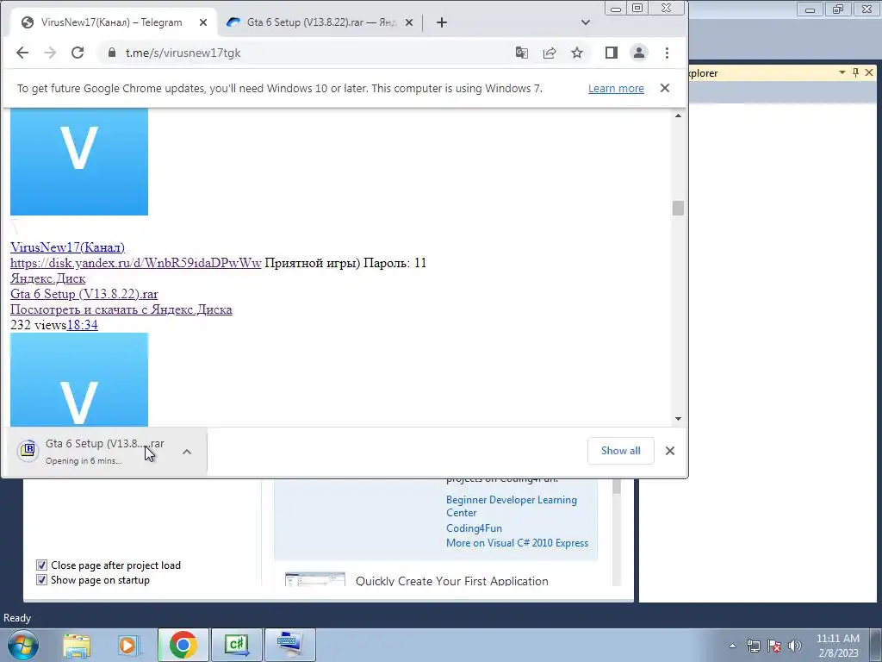
Task: Open Google Translate icon in address bar
Action: coord(521,53)
